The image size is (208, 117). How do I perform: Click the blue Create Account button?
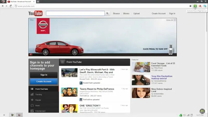coord(44,81)
